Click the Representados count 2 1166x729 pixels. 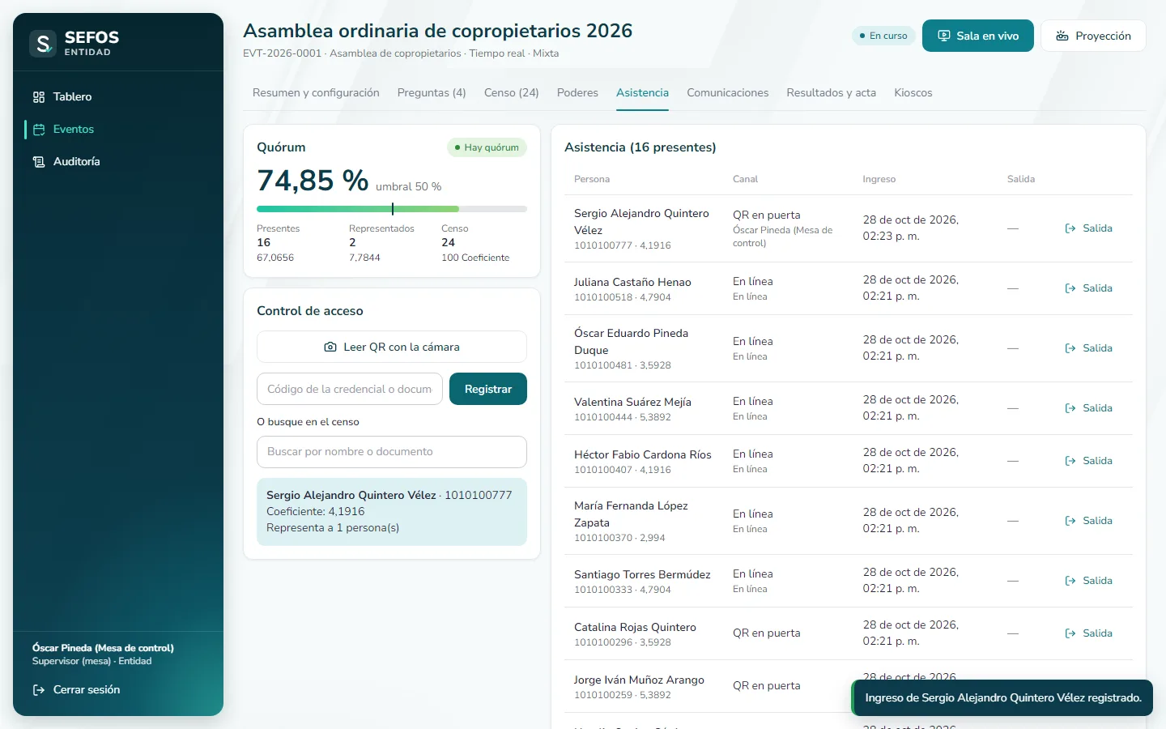[x=352, y=242]
